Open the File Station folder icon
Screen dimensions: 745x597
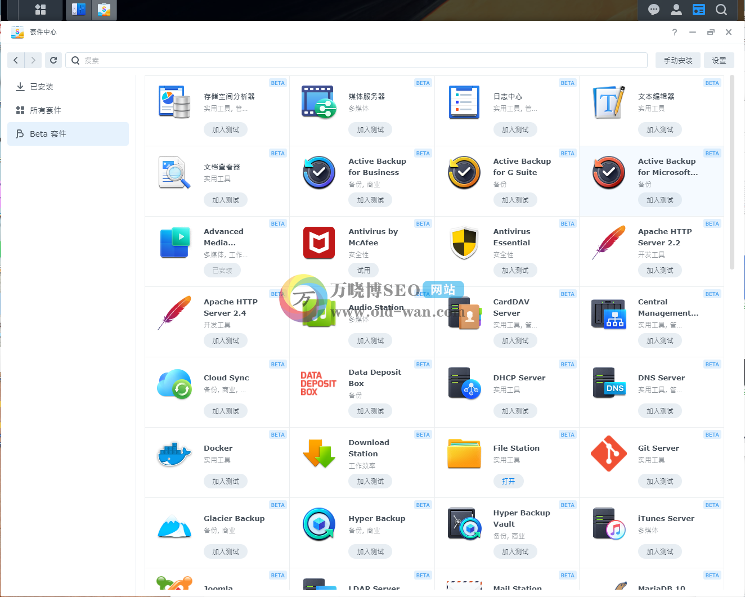(464, 454)
